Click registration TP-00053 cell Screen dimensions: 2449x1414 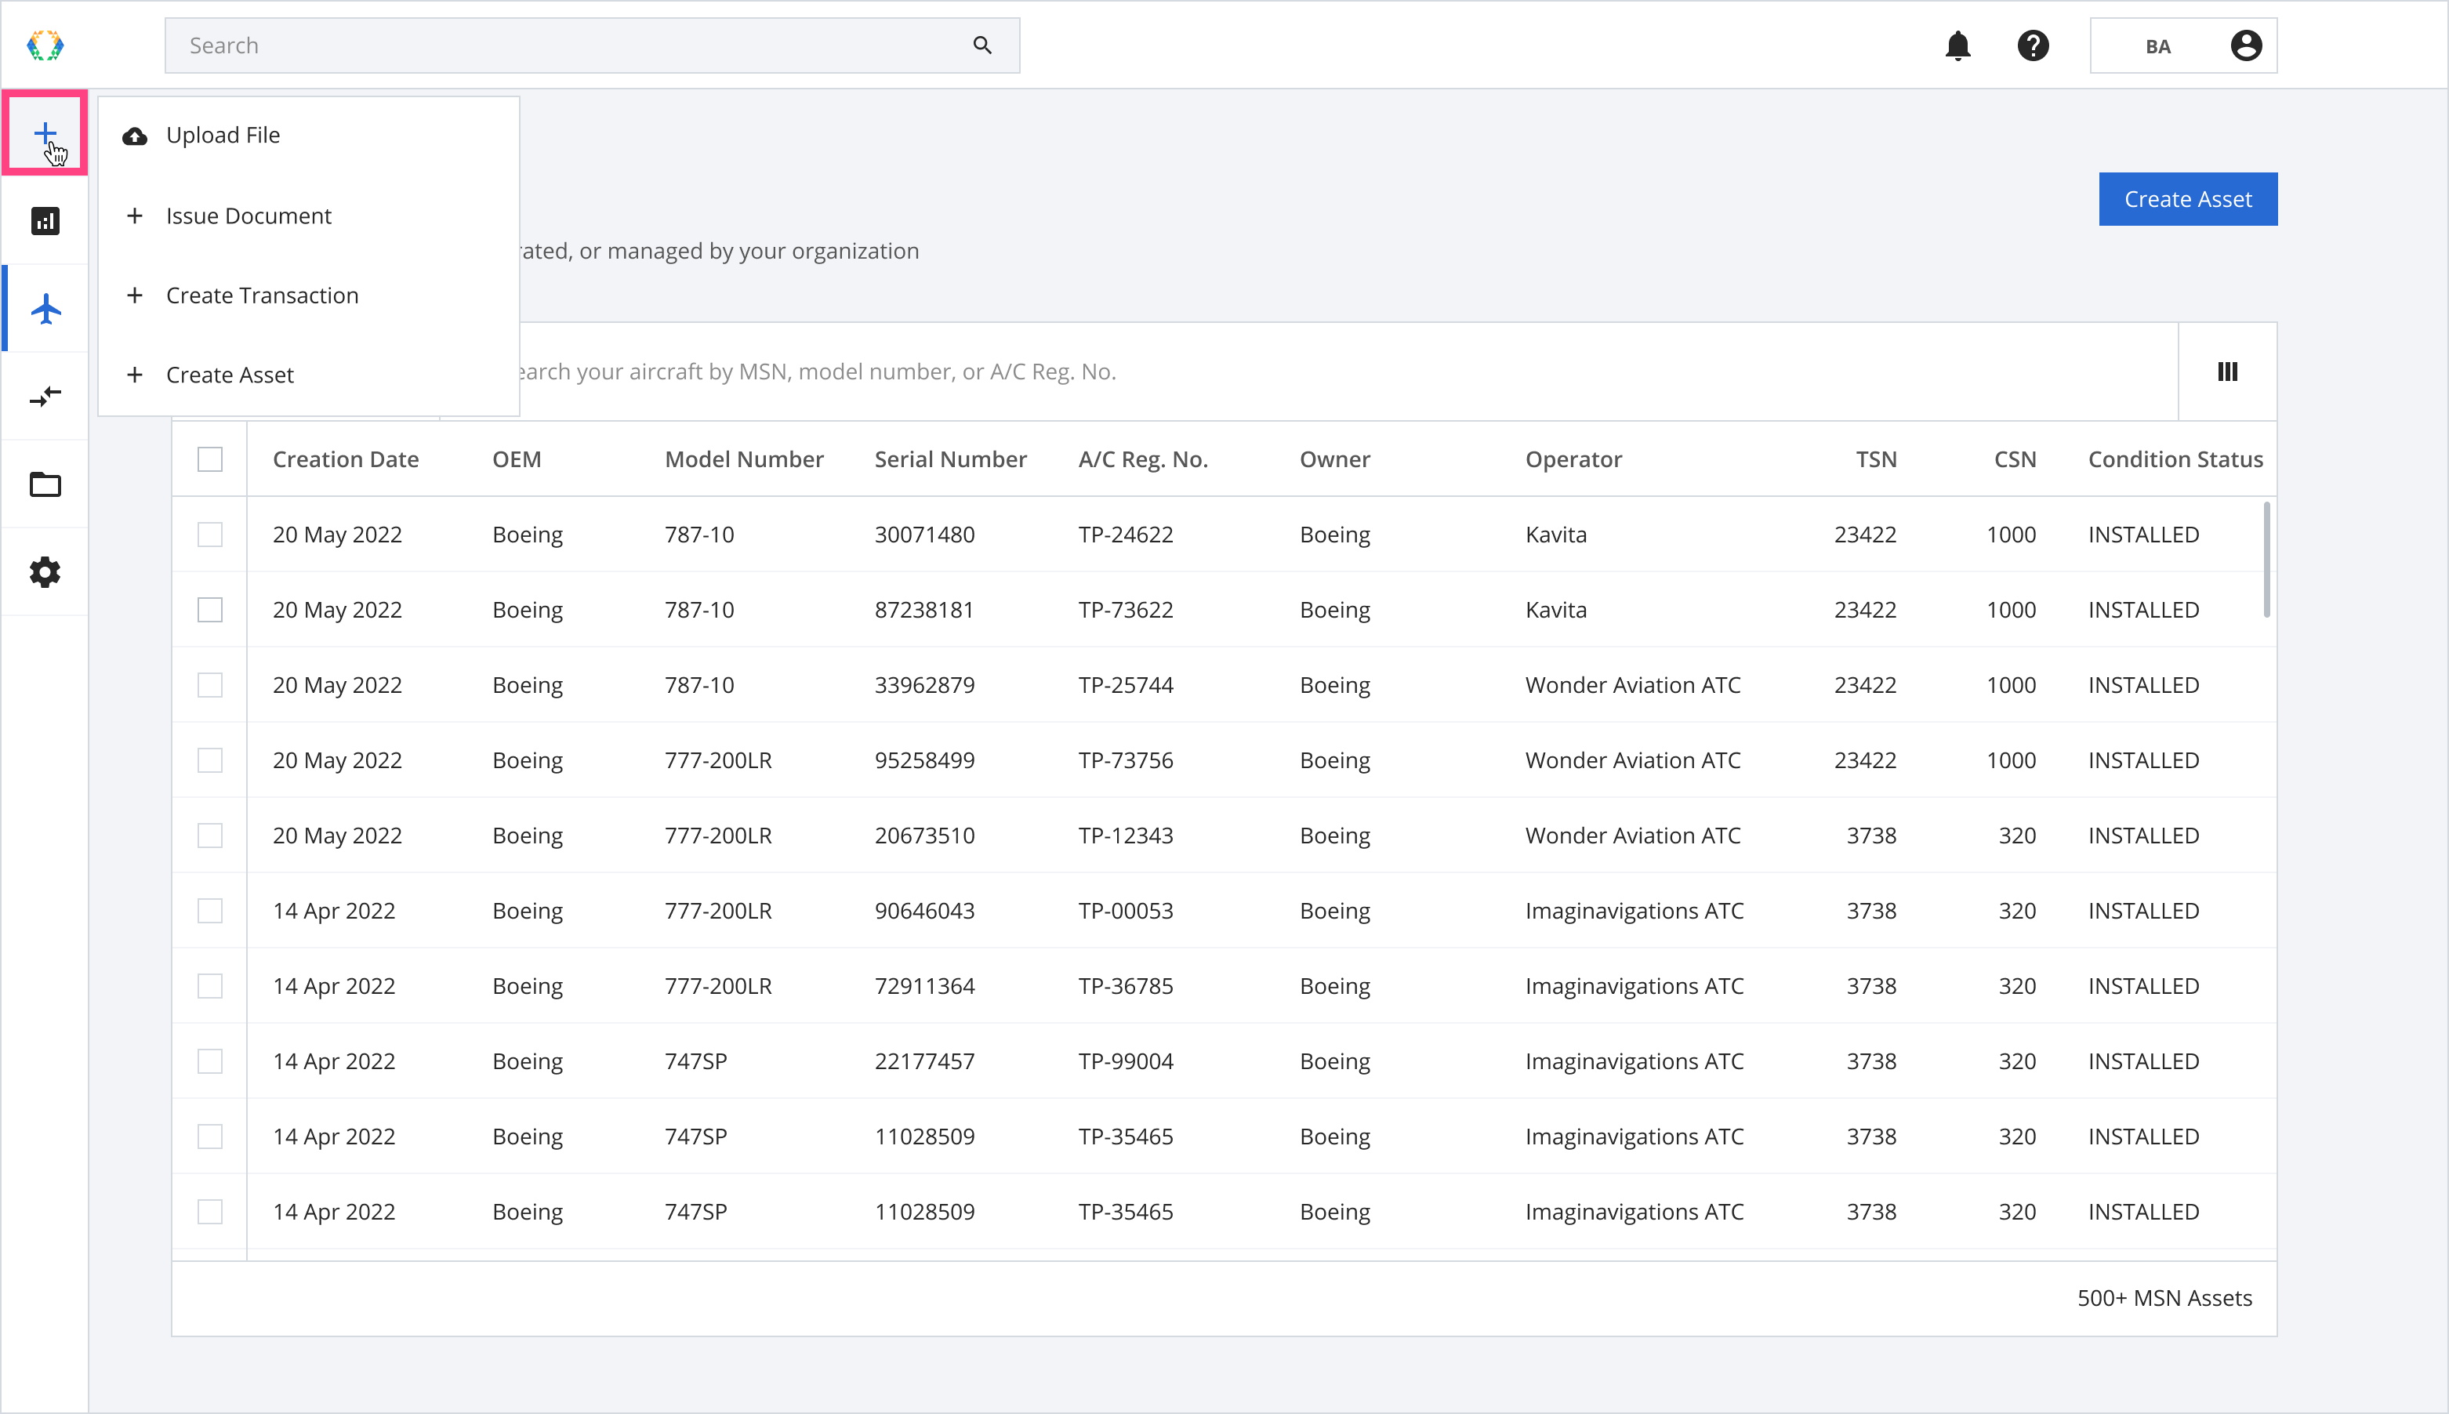1126,911
